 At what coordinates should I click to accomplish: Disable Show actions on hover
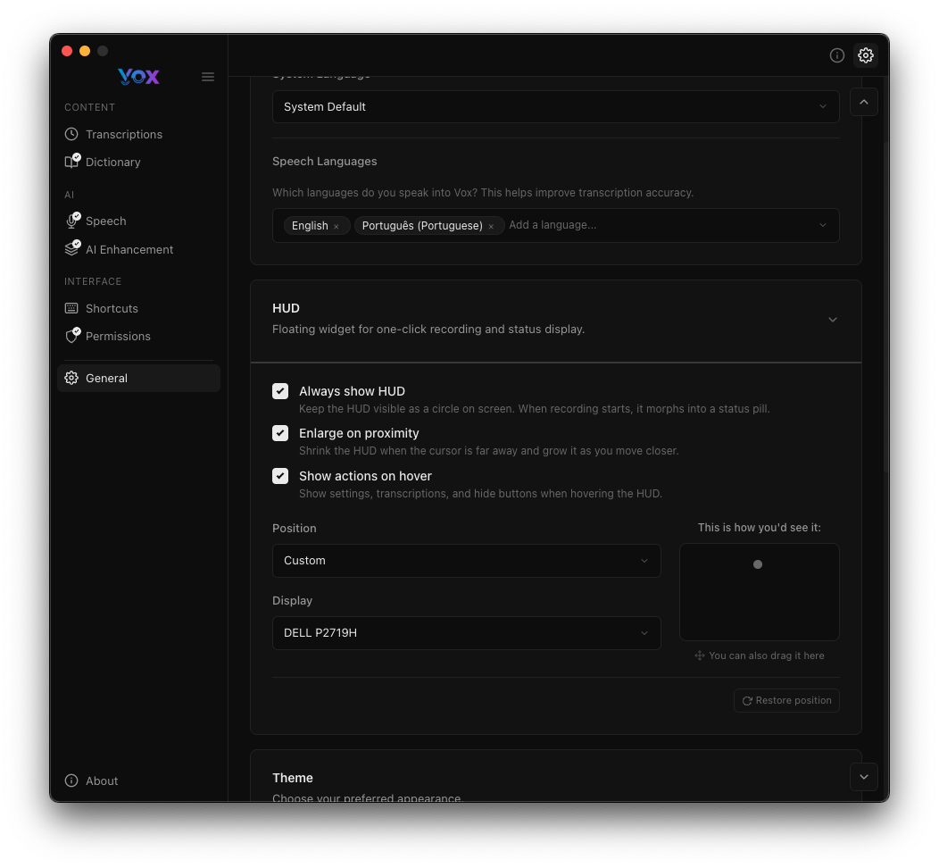tap(280, 476)
